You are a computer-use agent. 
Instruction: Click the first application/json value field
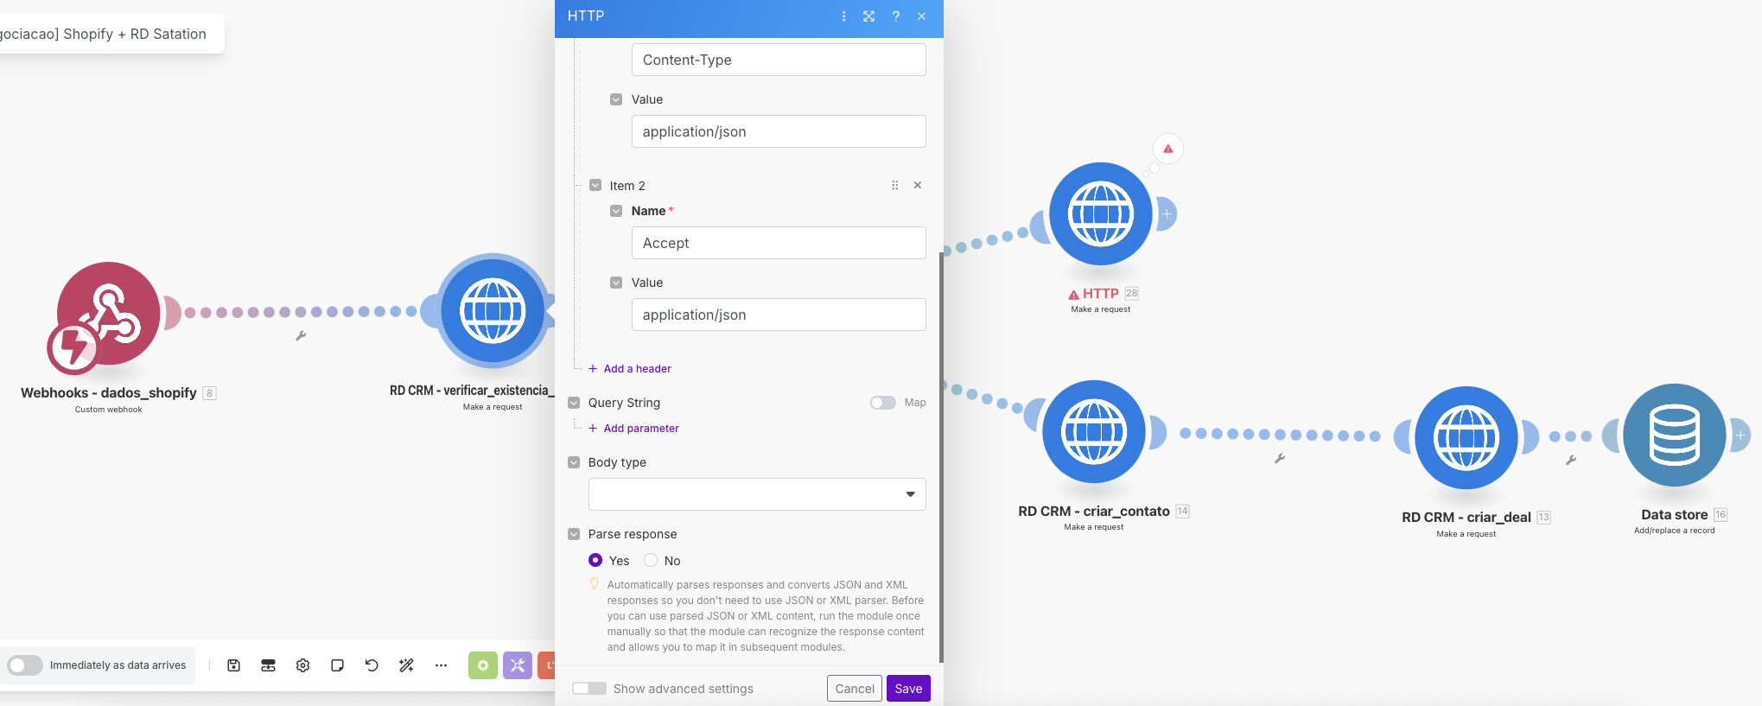click(779, 131)
